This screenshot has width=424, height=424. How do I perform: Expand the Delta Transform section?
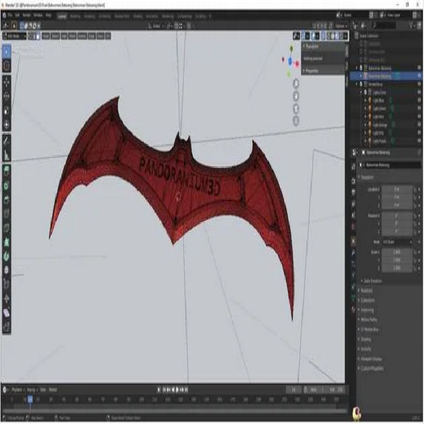coord(373,281)
